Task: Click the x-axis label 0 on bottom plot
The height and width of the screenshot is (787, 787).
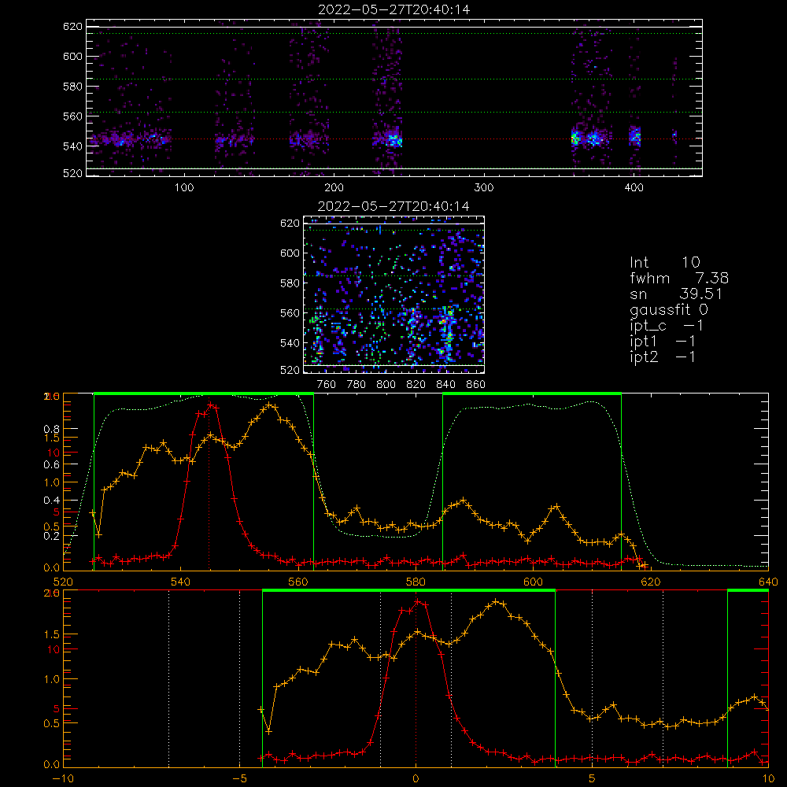Action: coord(416,779)
